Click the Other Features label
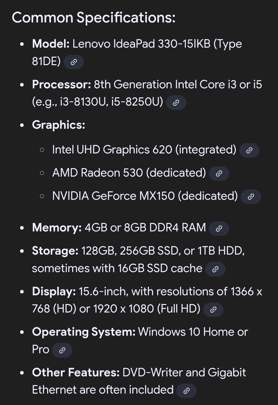This screenshot has height=405, width=278. pos(76,373)
